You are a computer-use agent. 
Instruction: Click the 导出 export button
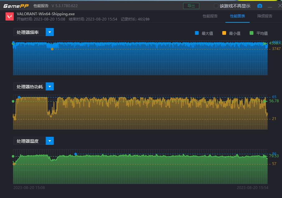tap(191, 6)
